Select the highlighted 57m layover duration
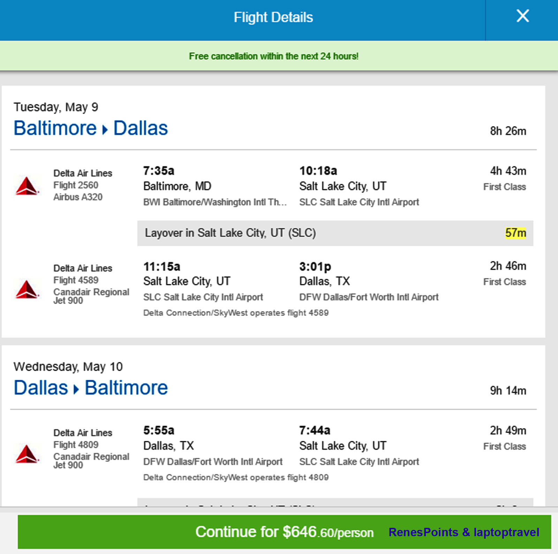558x554 pixels. click(x=515, y=233)
